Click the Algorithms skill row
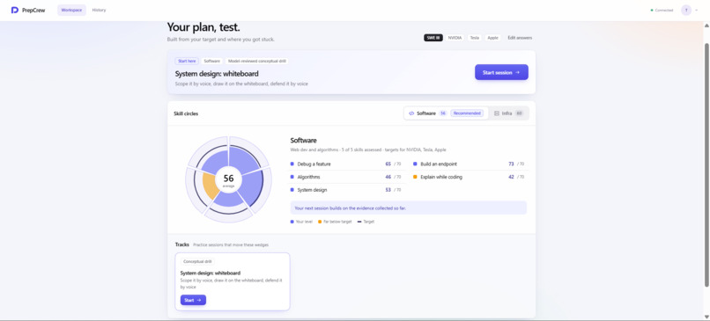This screenshot has width=710, height=321. pyautogui.click(x=346, y=178)
